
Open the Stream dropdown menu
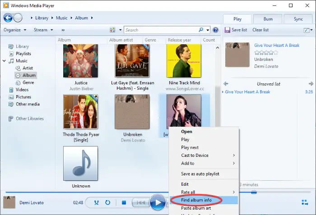point(43,30)
